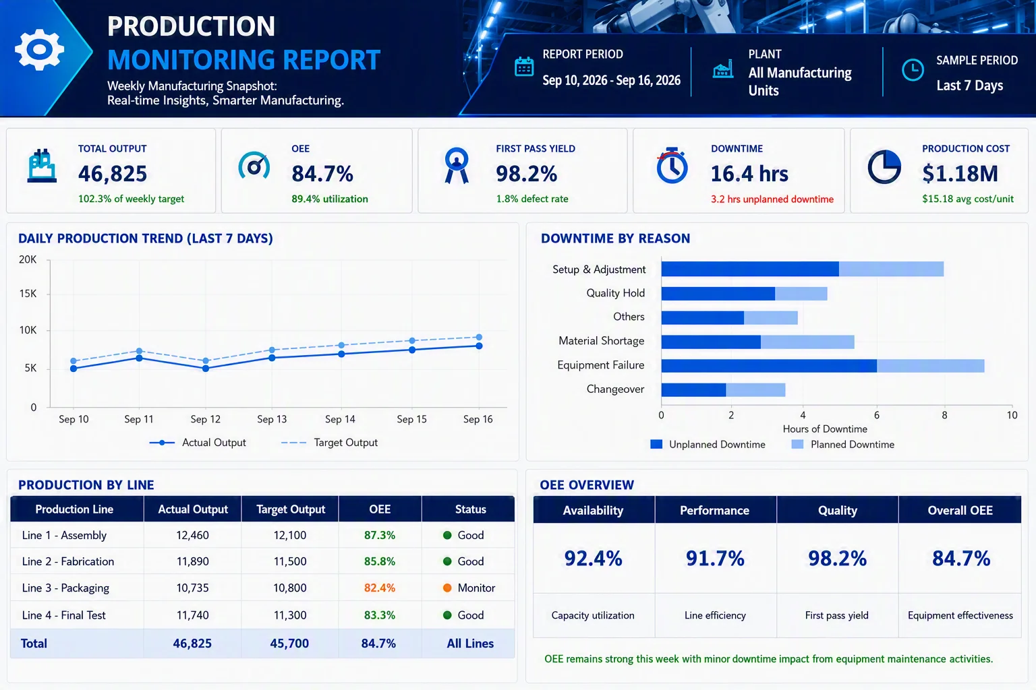Click the calendar icon beside Report Period
Image resolution: width=1036 pixels, height=690 pixels.
pos(524,67)
